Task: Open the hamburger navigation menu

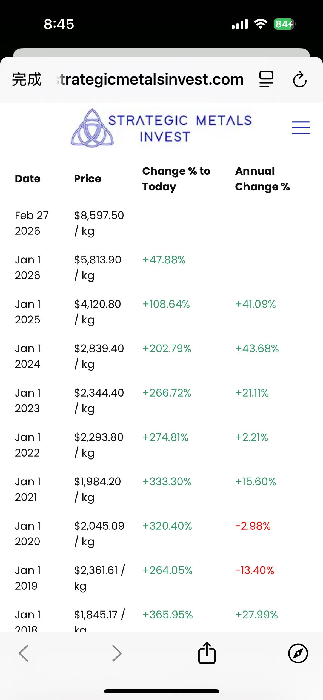Action: pyautogui.click(x=301, y=128)
